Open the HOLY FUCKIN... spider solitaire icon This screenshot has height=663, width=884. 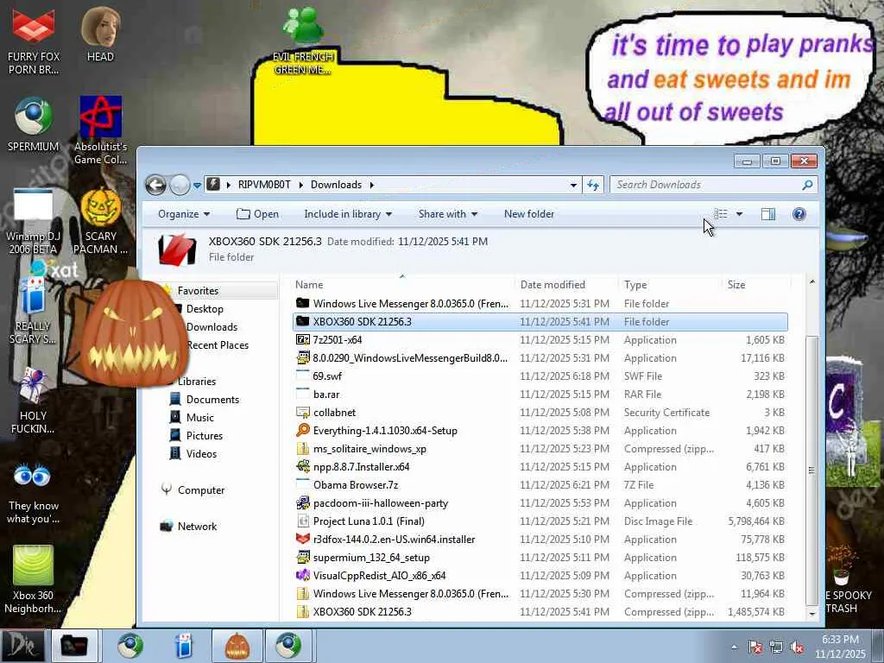[34, 401]
